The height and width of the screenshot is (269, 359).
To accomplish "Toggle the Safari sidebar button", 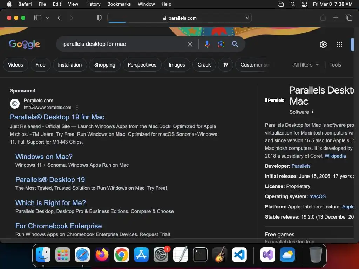I will (38, 18).
